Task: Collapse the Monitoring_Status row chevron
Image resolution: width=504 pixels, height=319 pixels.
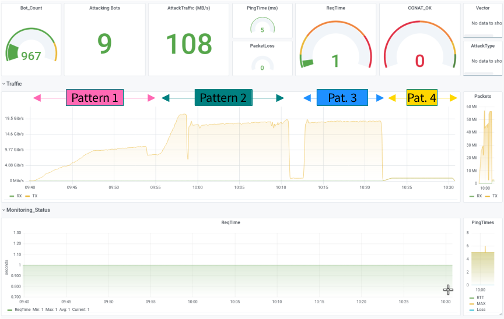Action: 3,210
